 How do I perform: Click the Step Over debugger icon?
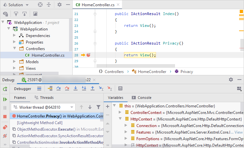59,88
